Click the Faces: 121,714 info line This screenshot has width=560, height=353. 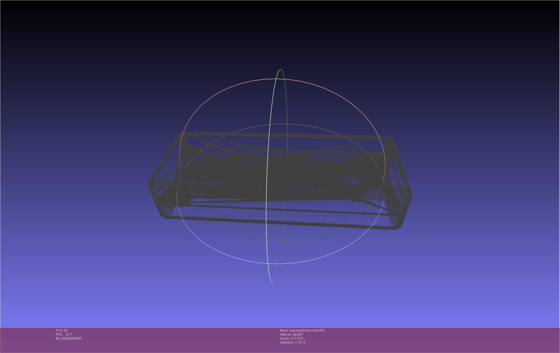pos(291,339)
